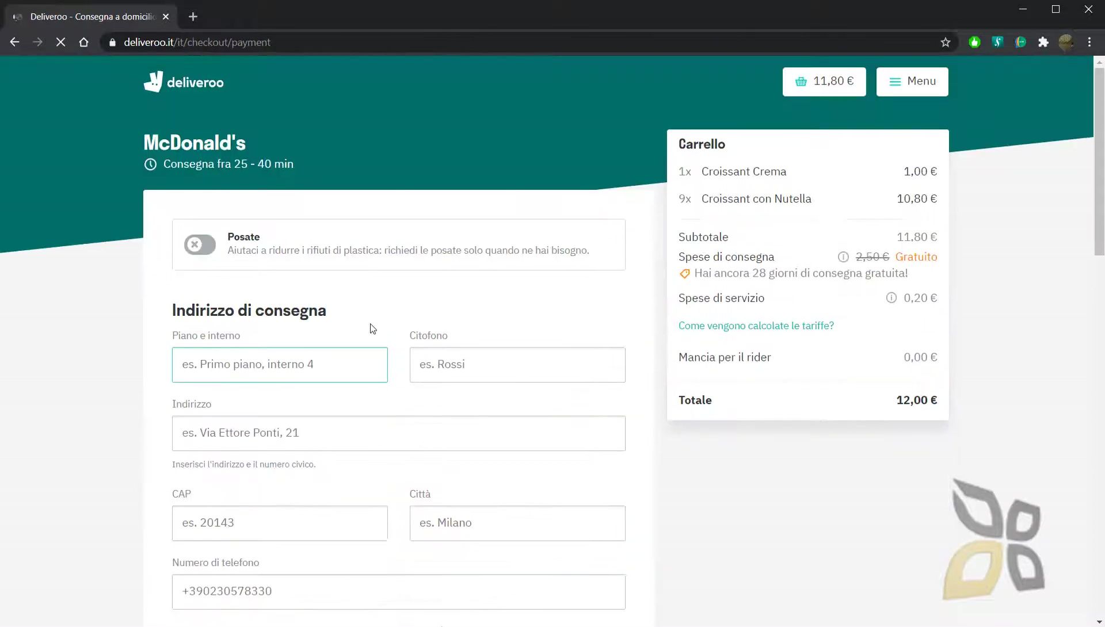Click the Città input field
This screenshot has height=627, width=1105.
pyautogui.click(x=517, y=523)
